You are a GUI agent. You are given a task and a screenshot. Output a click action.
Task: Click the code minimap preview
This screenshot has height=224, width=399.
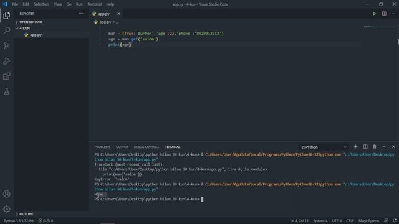pyautogui.click(x=372, y=26)
